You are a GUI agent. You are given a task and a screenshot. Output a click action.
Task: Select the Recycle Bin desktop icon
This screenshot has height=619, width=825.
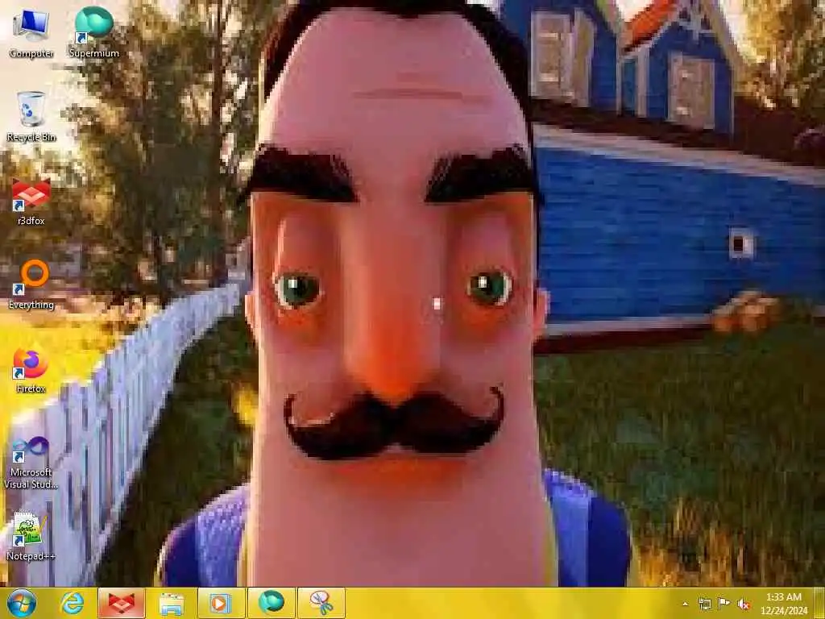coord(31,116)
